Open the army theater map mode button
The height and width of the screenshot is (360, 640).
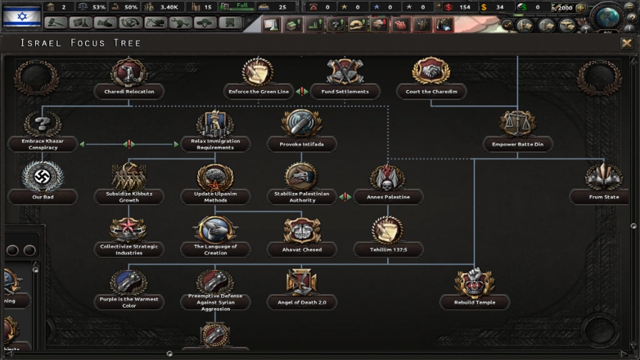[524, 26]
